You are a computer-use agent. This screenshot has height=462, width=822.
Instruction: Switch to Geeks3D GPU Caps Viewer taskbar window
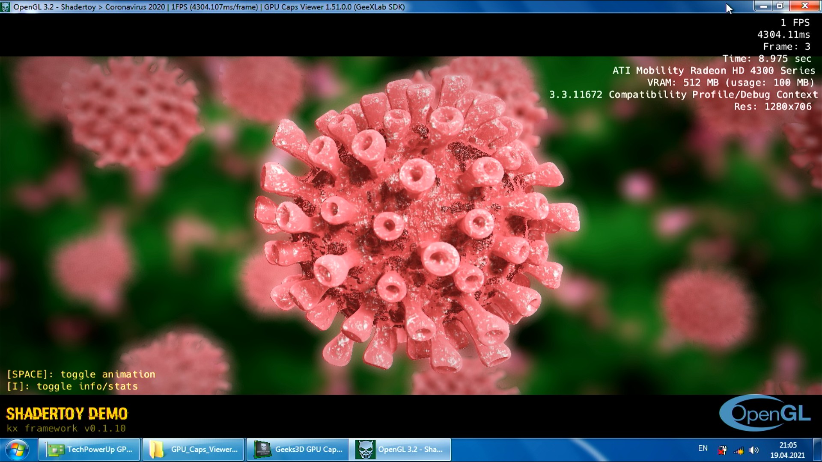click(x=298, y=450)
